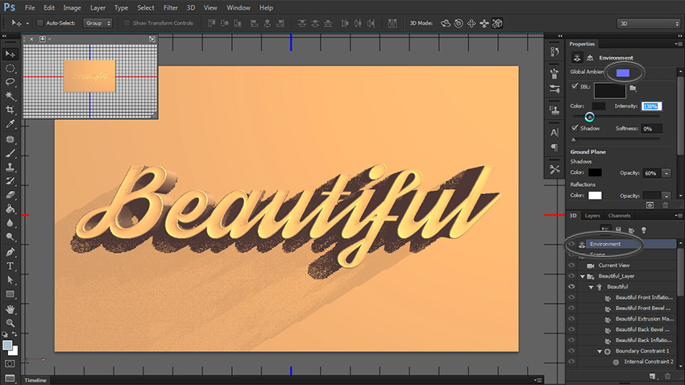The width and height of the screenshot is (685, 385).
Task: Switch to the Channels tab
Action: pyautogui.click(x=619, y=216)
